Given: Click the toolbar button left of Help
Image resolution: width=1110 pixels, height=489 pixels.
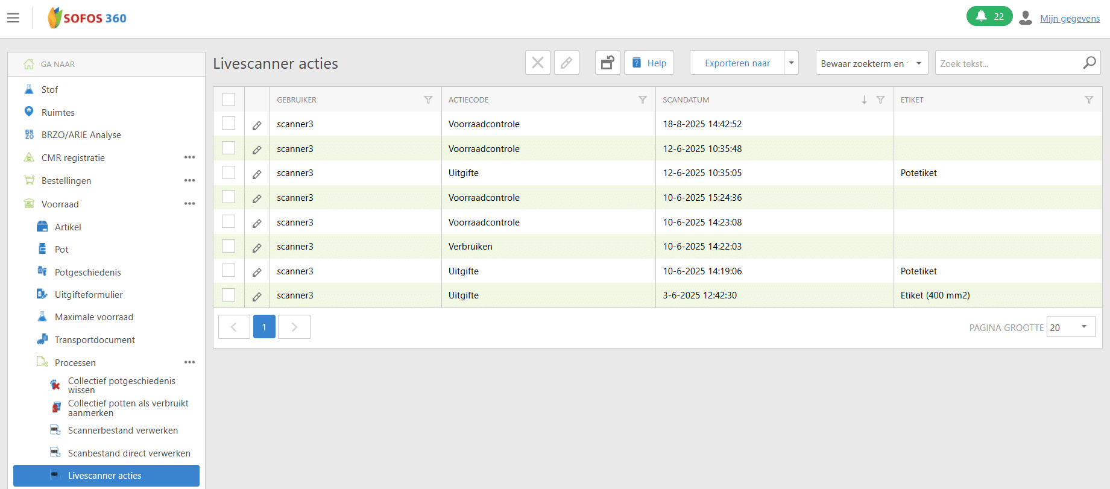Looking at the screenshot, I should coord(608,63).
